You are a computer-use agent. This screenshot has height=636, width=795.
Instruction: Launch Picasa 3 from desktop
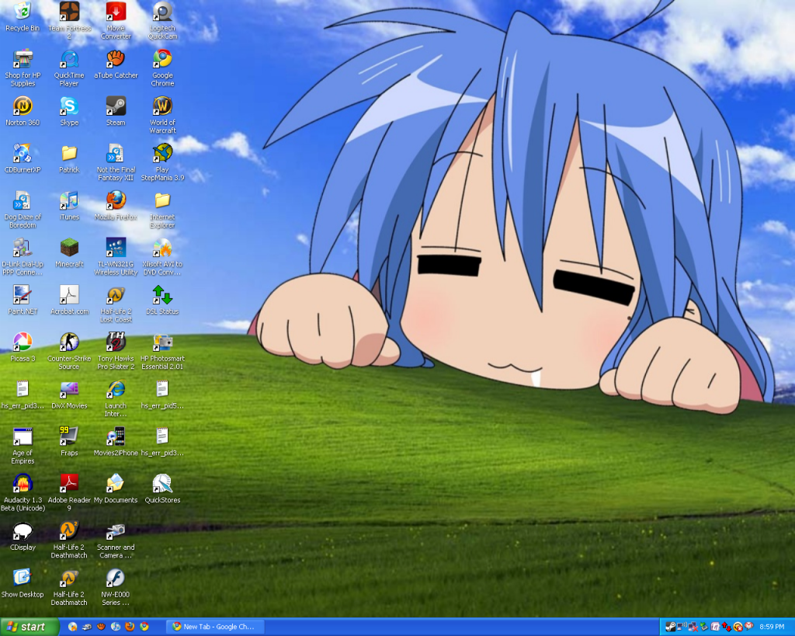tap(23, 347)
